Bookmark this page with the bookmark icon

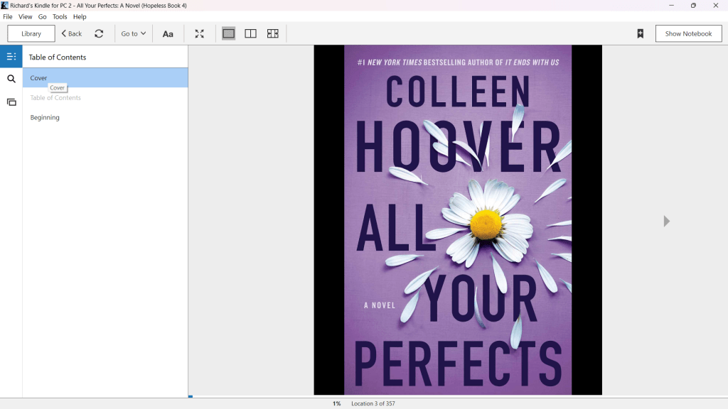[x=640, y=33]
